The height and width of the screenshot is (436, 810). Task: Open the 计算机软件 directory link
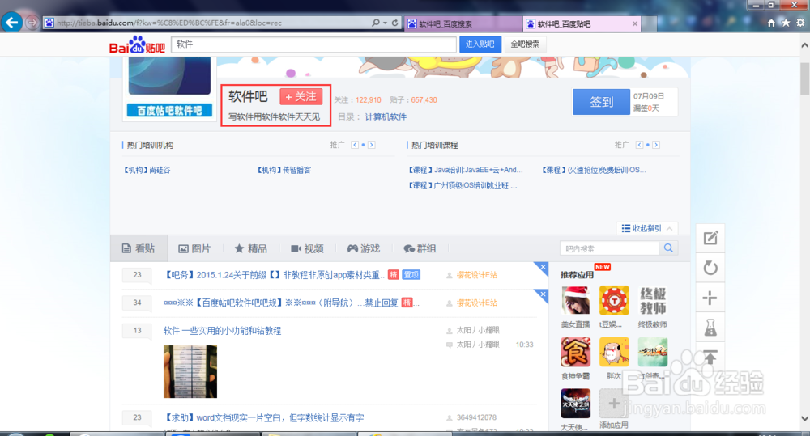(x=386, y=116)
